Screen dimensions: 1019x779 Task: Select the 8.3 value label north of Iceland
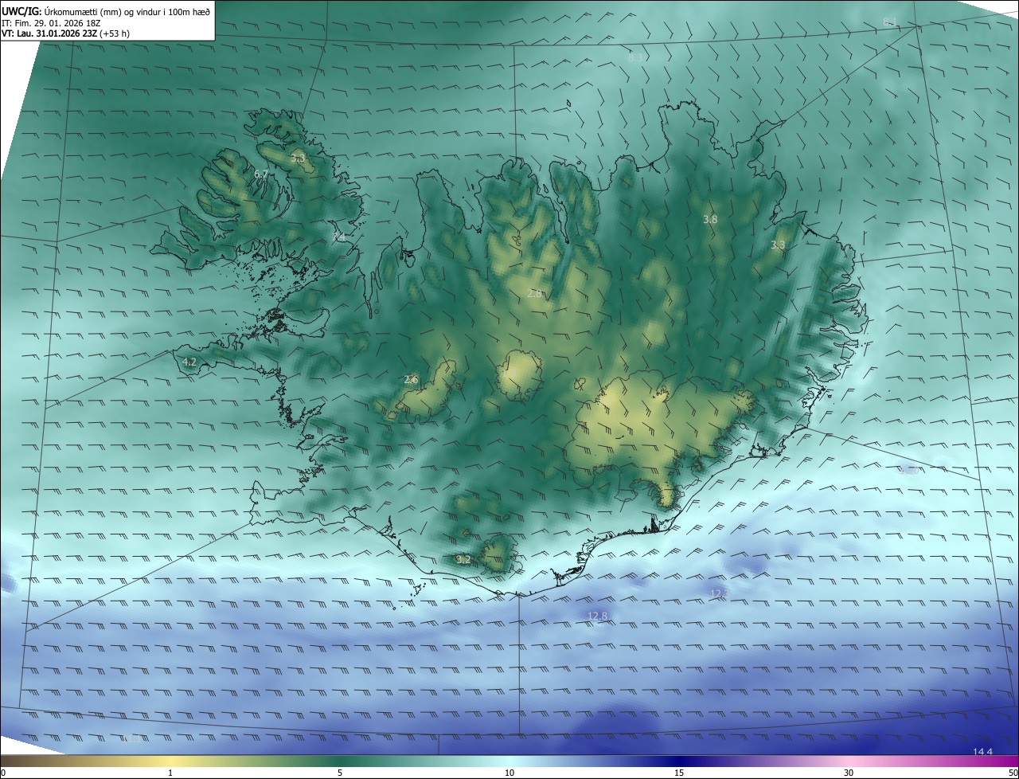[634, 58]
